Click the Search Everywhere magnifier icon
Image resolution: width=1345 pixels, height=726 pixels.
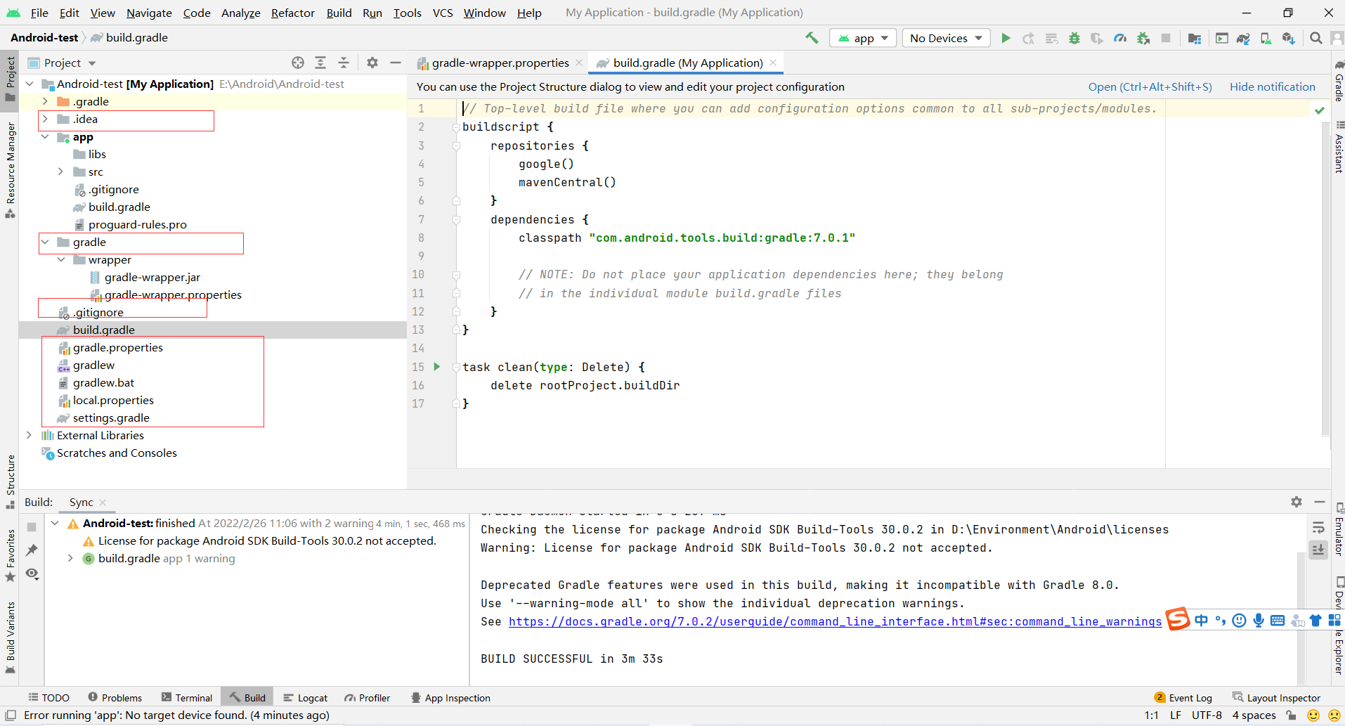[x=1315, y=38]
